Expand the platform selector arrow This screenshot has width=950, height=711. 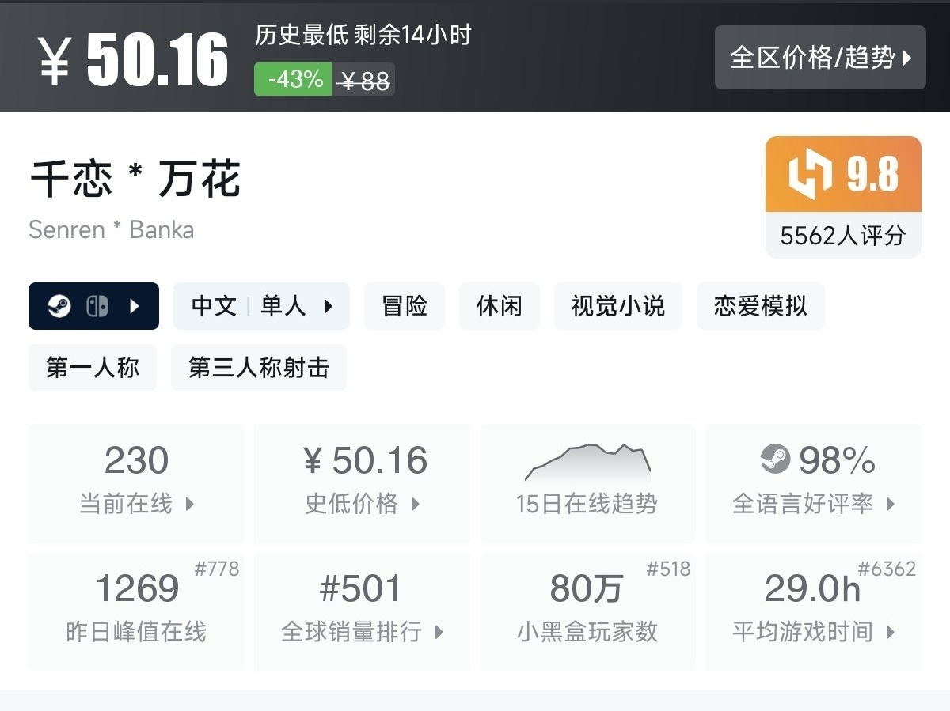tap(134, 306)
